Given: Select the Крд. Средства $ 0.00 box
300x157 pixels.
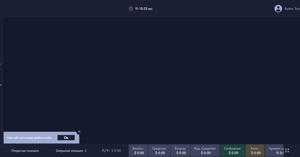Looking at the screenshot, I should pos(205,151).
